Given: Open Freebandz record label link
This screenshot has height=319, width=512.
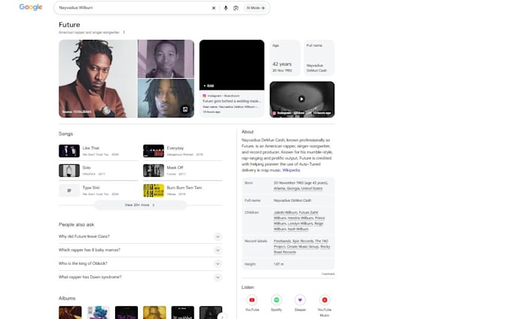Looking at the screenshot, I should 282,241.
